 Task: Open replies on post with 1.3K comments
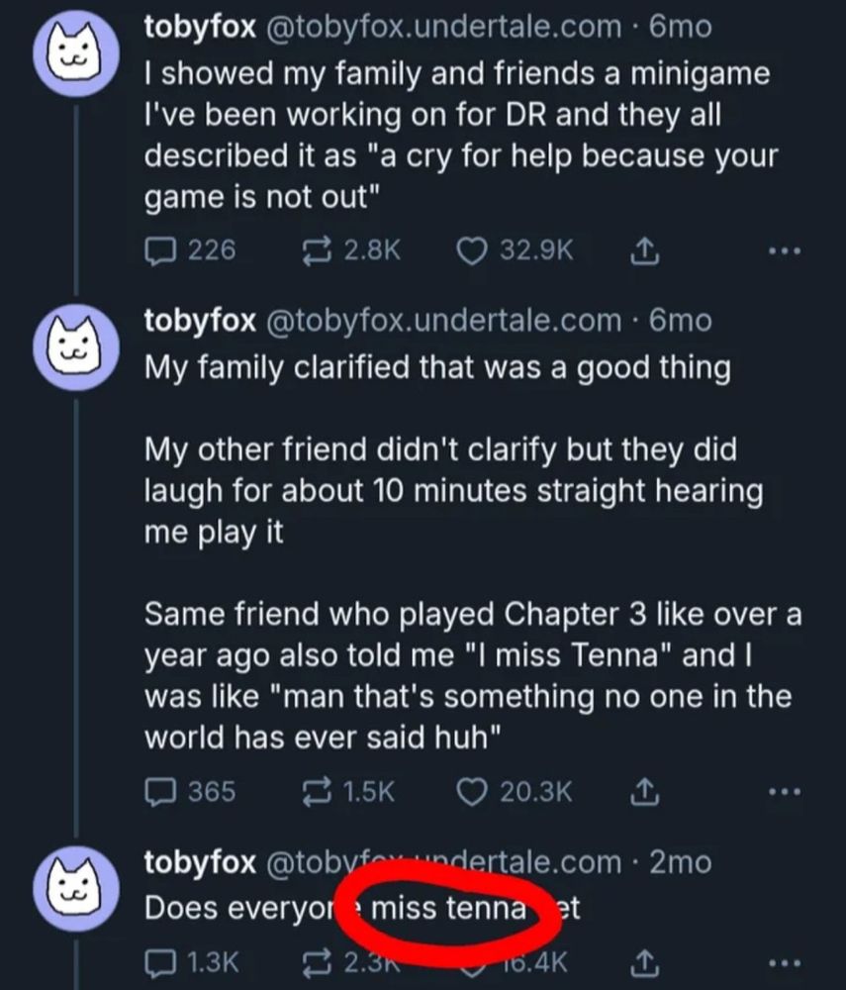(192, 963)
